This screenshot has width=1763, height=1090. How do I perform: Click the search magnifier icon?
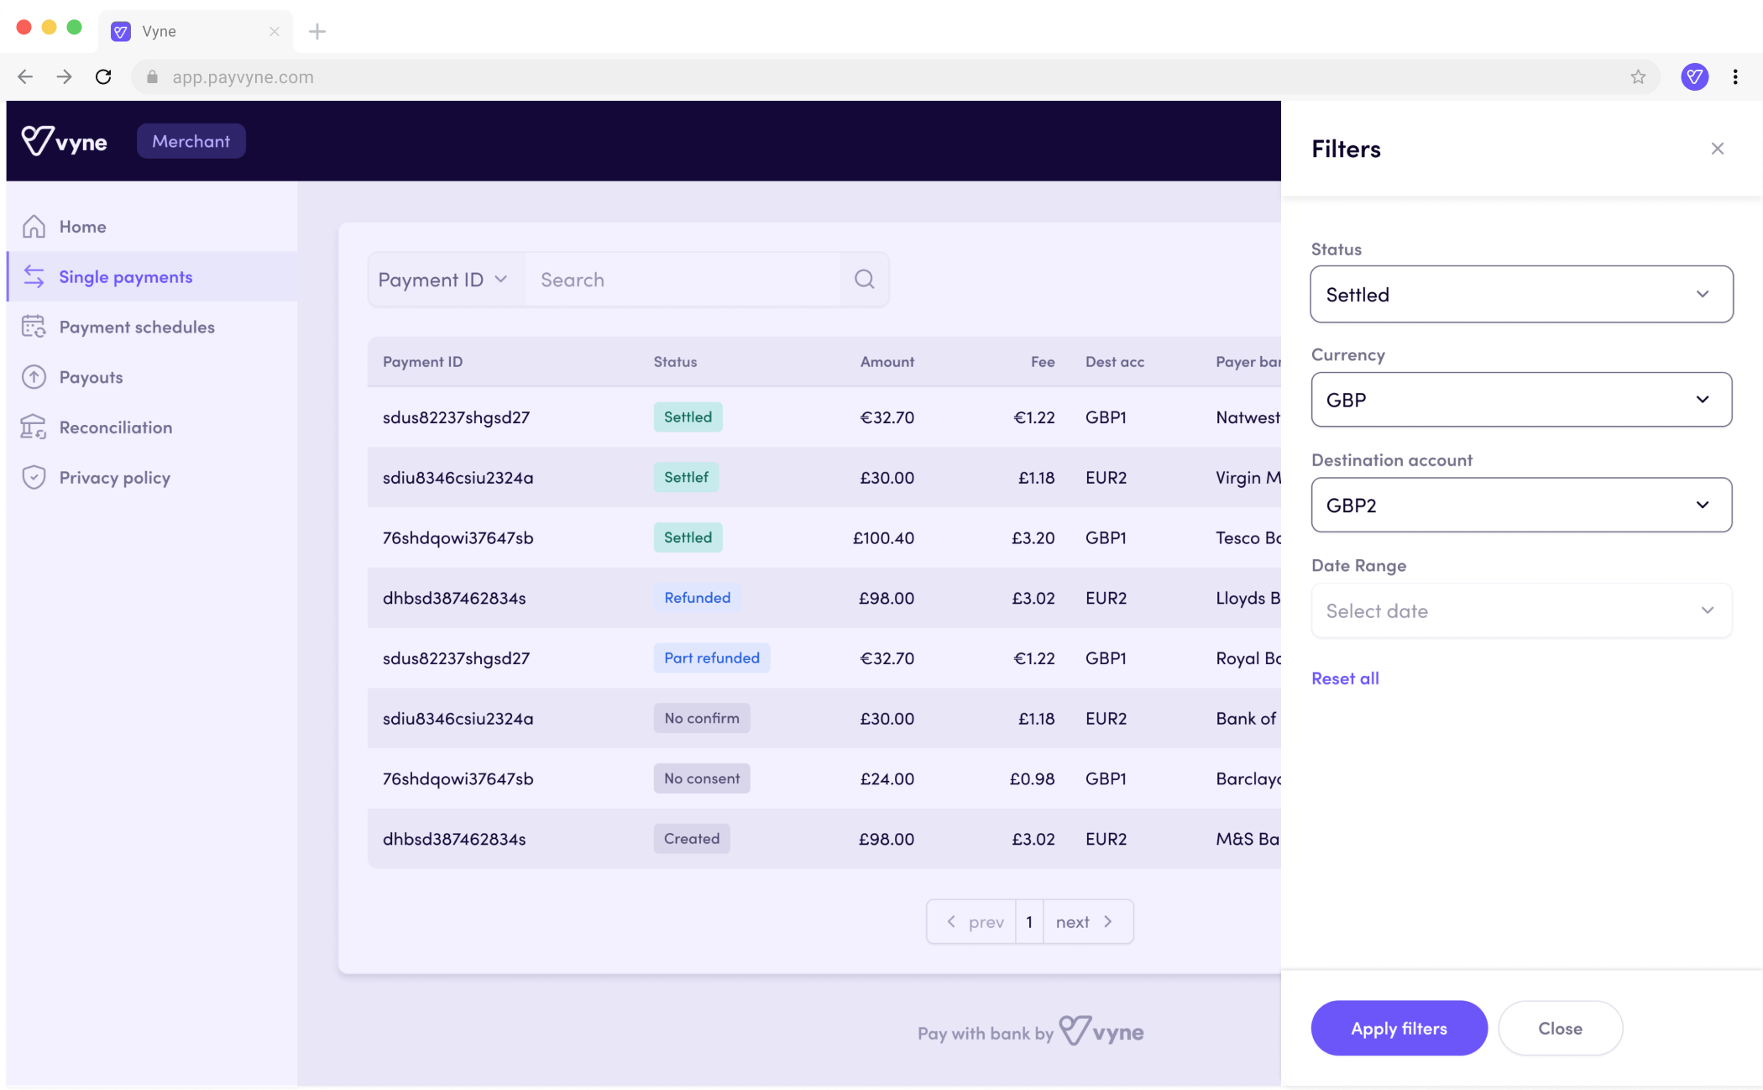(x=864, y=280)
